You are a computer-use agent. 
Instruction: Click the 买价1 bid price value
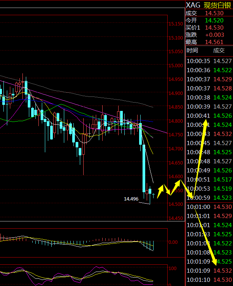coord(214,28)
